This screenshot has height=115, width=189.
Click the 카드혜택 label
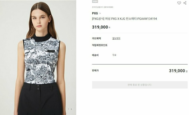[96, 38]
